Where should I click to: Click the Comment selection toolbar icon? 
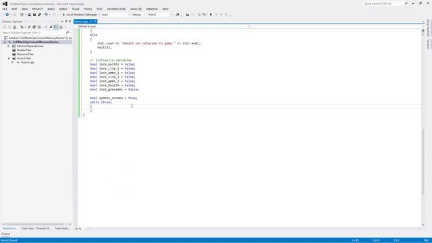coord(188,15)
